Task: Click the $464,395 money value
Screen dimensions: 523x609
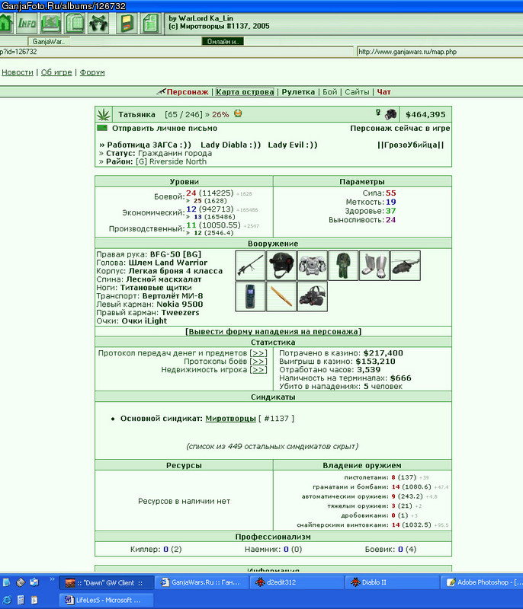Action: click(425, 115)
